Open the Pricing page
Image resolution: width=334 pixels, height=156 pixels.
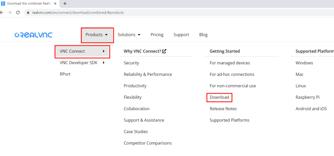click(x=157, y=34)
